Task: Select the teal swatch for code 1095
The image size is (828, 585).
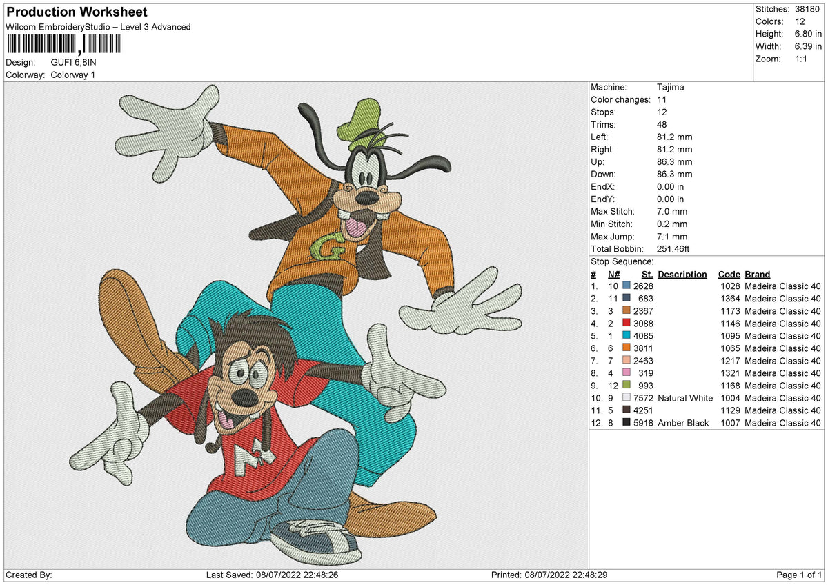Action: (x=627, y=336)
